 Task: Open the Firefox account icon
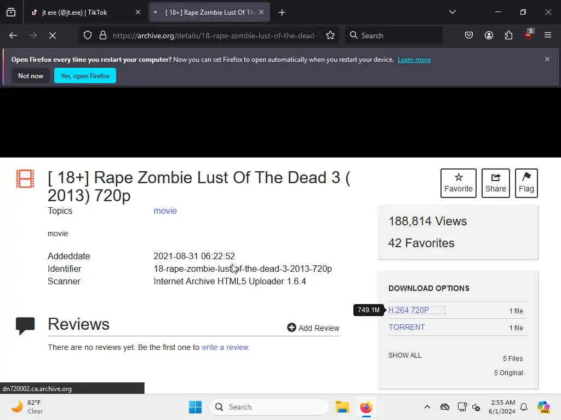[x=489, y=36]
